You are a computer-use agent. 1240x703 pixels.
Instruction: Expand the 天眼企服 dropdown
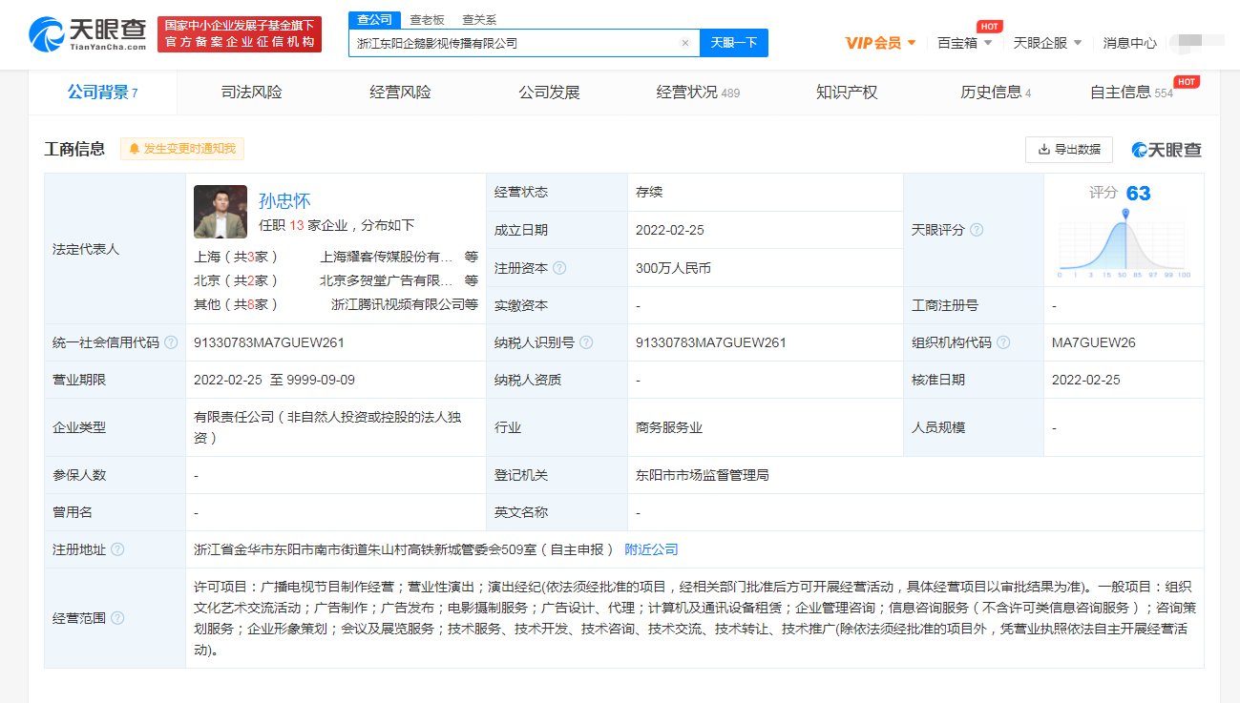pyautogui.click(x=1047, y=43)
